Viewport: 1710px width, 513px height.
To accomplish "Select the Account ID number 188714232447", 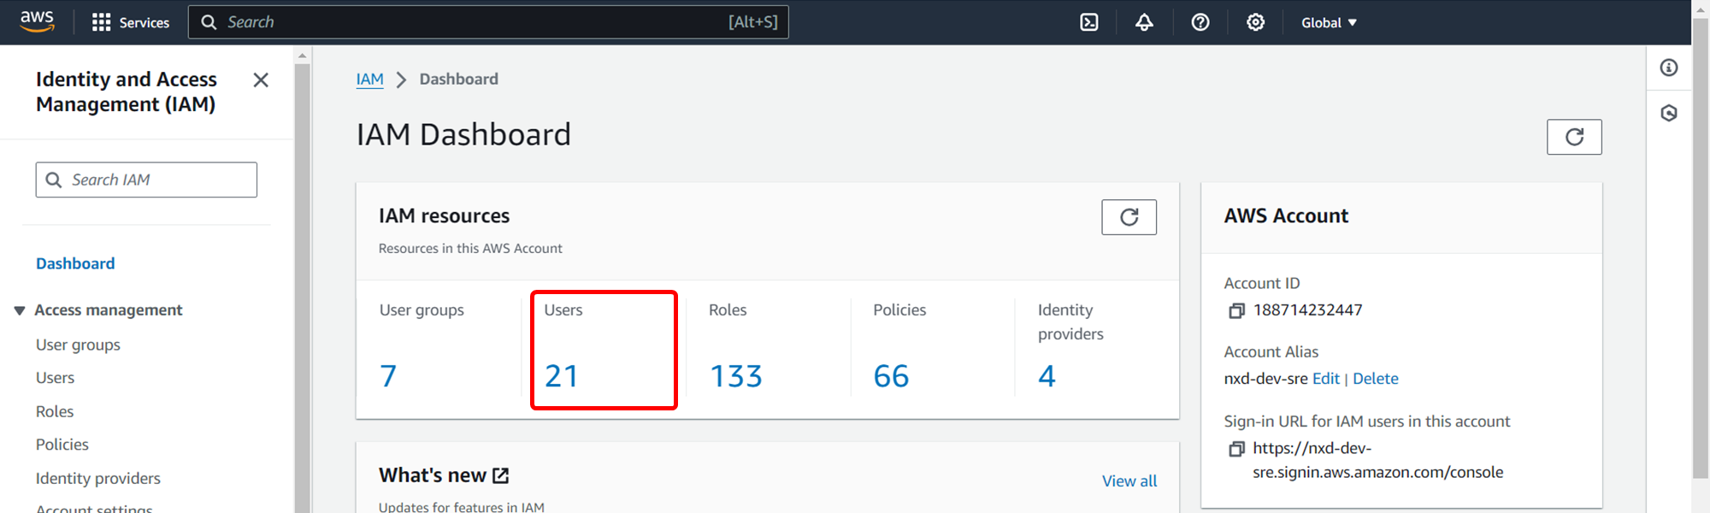I will [x=1307, y=310].
